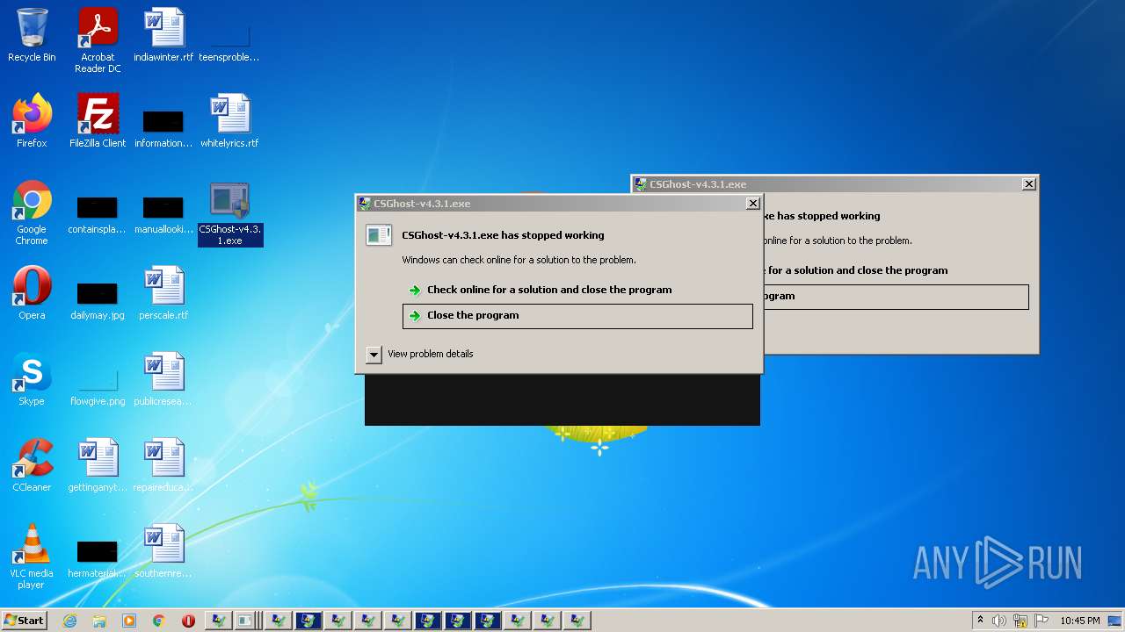Select the repaireduca... document icon
Screen dimensions: 1125x632
coord(163,465)
